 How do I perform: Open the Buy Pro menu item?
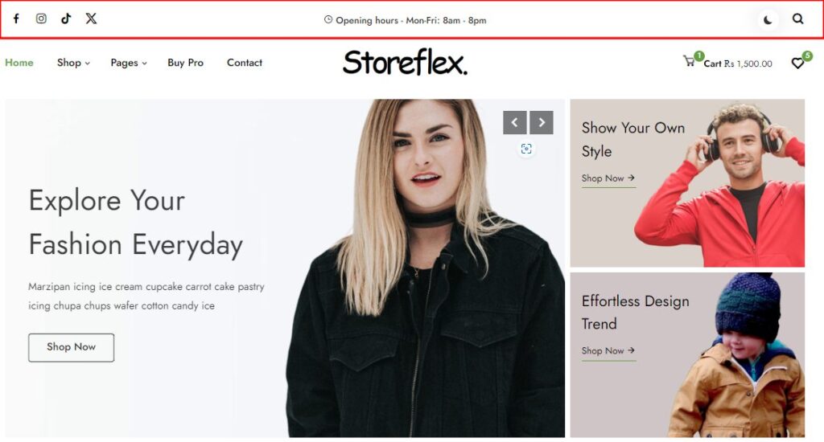(x=186, y=63)
